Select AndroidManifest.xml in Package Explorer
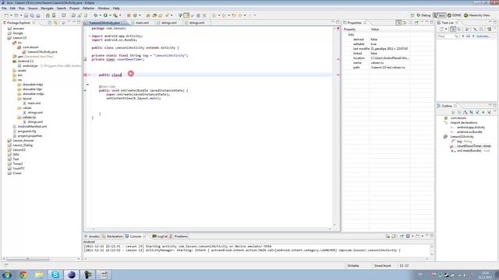 [32, 126]
